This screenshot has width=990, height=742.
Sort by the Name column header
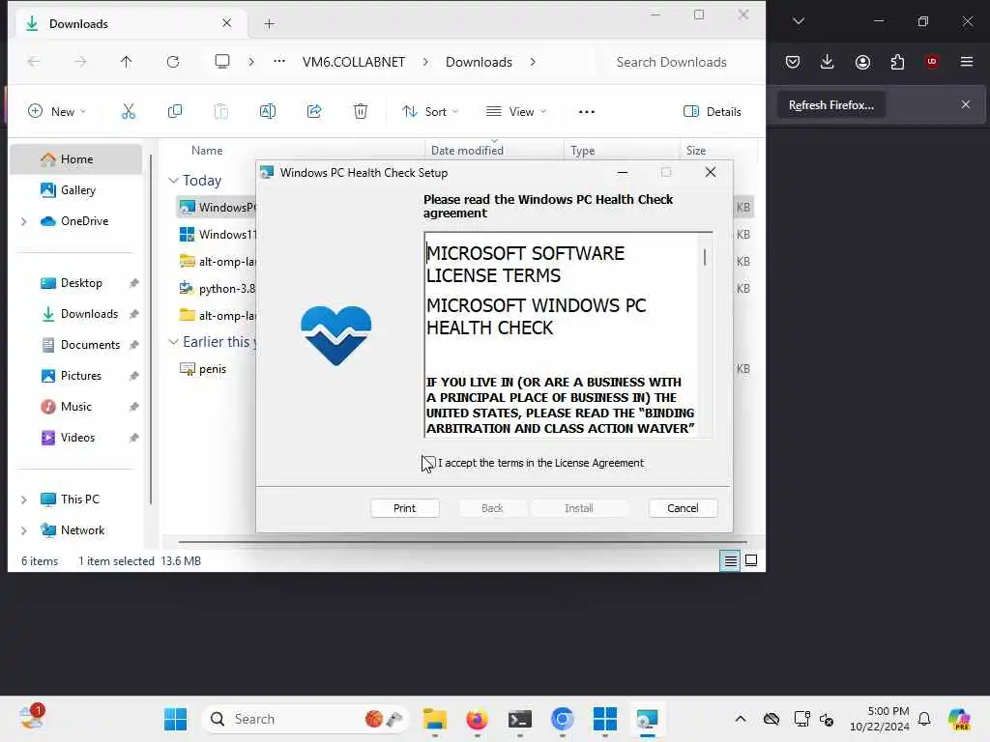pos(207,150)
